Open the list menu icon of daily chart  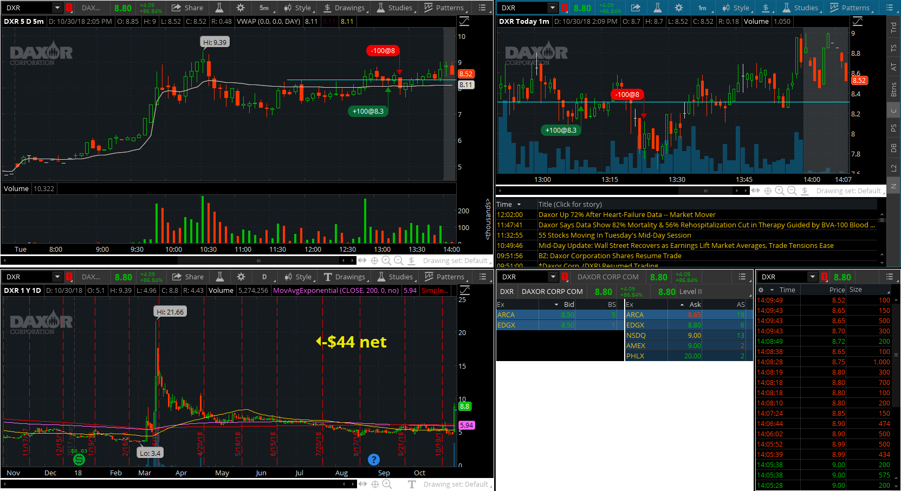(x=482, y=277)
